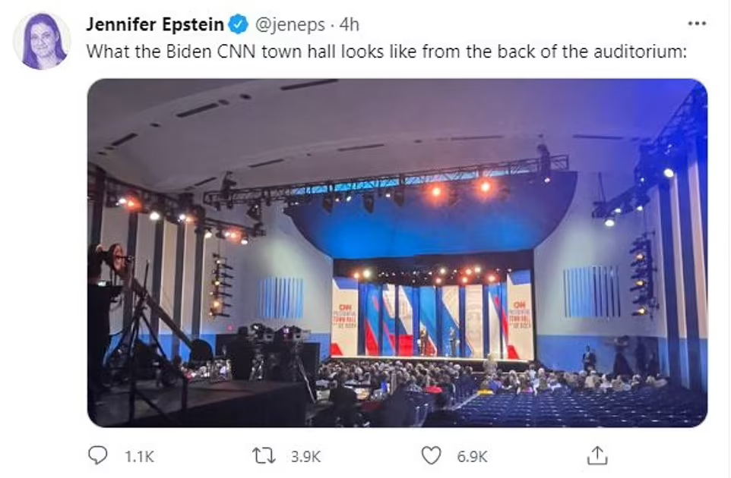Click the 6.9K likes count
The image size is (731, 478).
(x=471, y=456)
